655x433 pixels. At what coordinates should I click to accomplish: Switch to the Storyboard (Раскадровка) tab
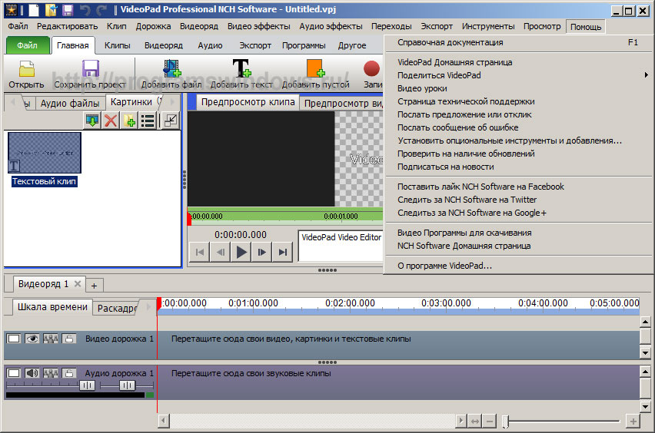pos(117,309)
